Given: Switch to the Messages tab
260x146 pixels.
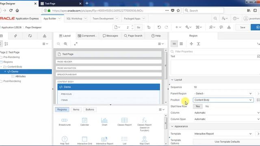Looking at the screenshot, I should (x=110, y=36).
